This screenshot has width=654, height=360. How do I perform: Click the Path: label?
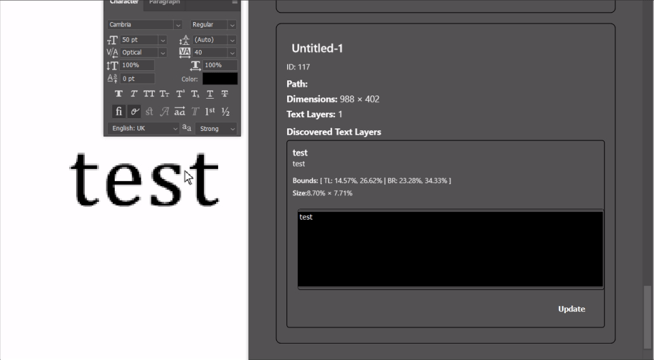[297, 84]
